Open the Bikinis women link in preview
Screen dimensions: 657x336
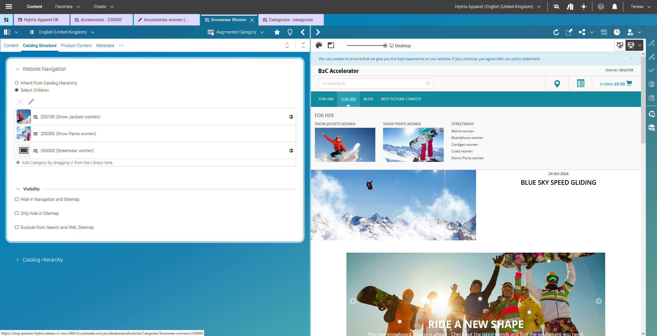[x=463, y=131]
